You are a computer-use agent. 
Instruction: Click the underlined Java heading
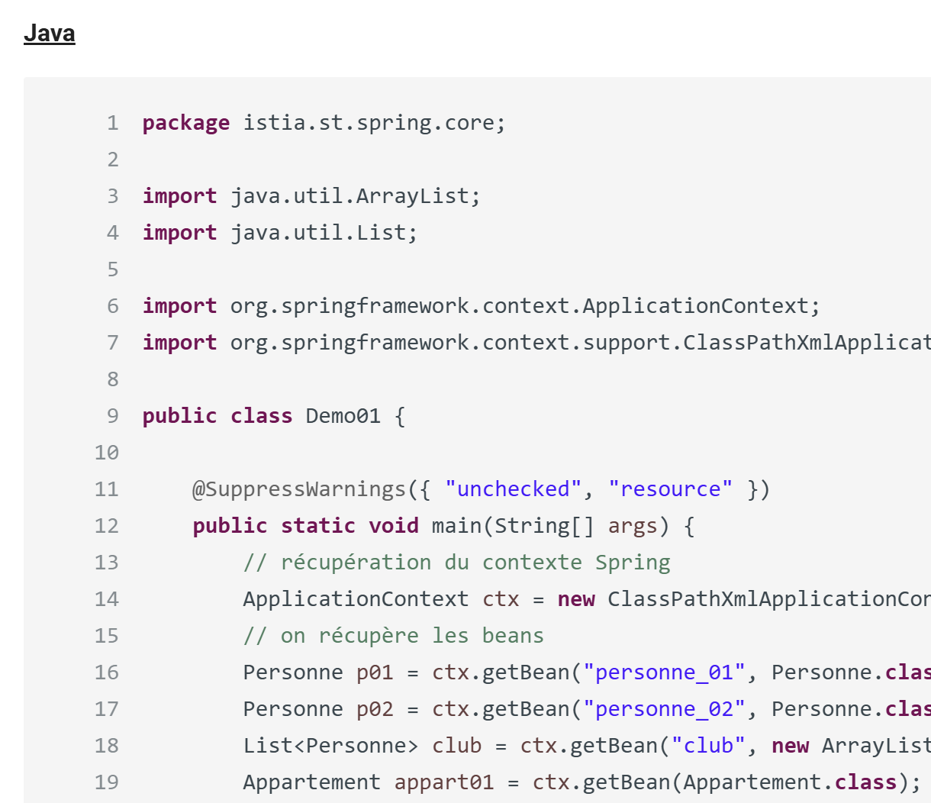[x=50, y=34]
